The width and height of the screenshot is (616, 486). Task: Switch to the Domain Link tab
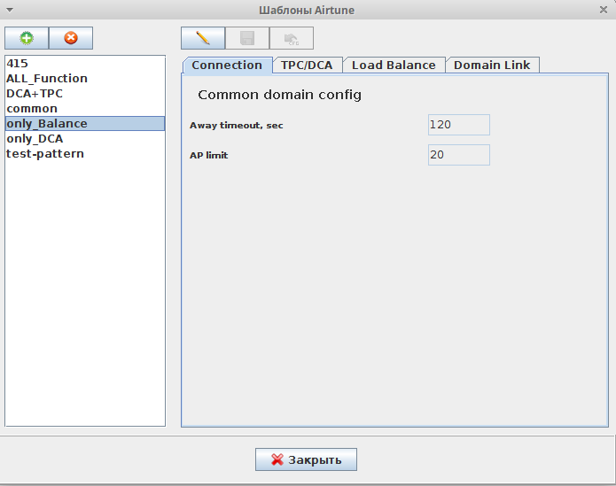(492, 66)
